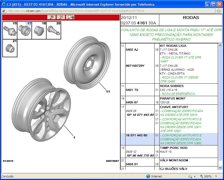
Task: Click the parts list scroll down arrow
Action: pyautogui.click(x=220, y=168)
